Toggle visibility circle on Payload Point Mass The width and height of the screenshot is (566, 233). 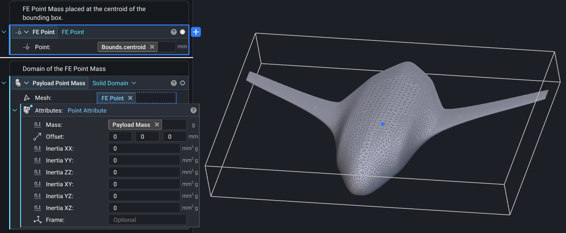pyautogui.click(x=182, y=83)
